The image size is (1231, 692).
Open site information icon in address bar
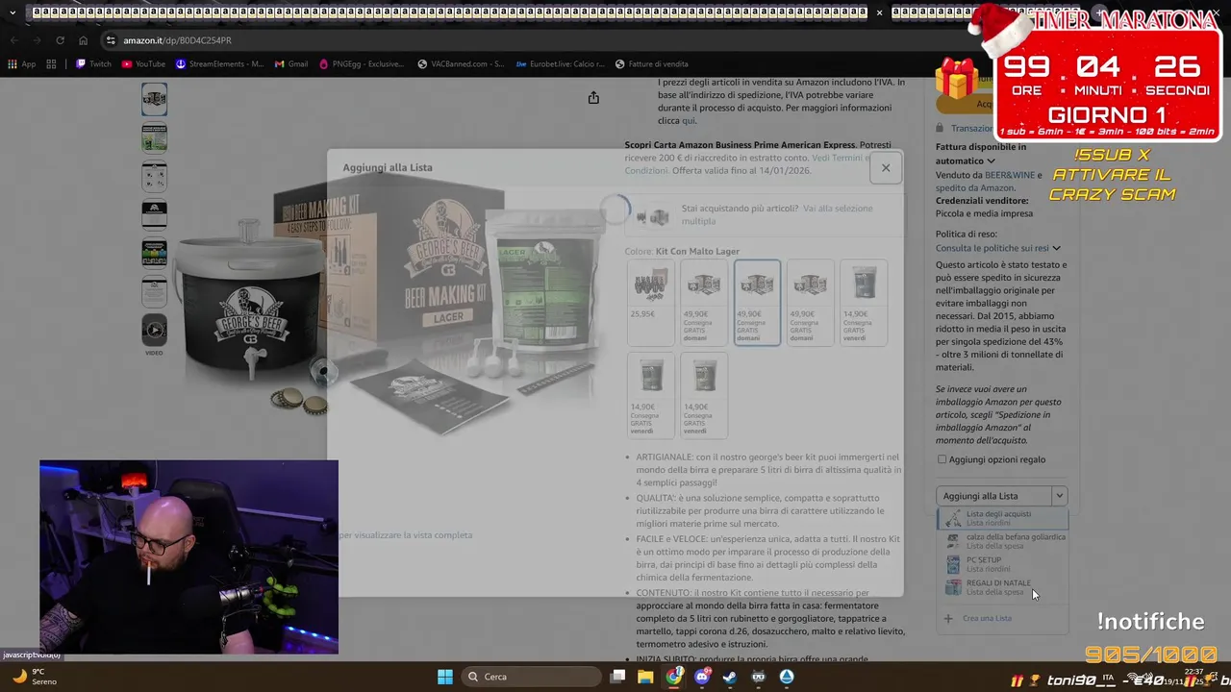tap(111, 40)
